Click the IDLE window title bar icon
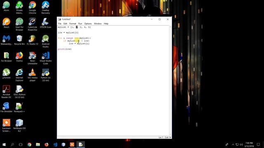Image resolution: width=264 pixels, height=148 pixels. [59, 19]
